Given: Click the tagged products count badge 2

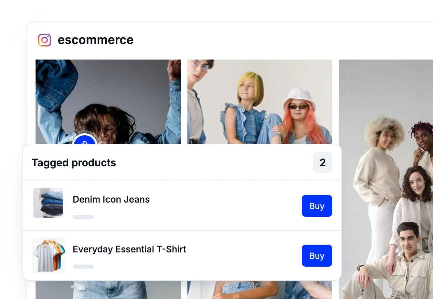Looking at the screenshot, I should pyautogui.click(x=322, y=162).
